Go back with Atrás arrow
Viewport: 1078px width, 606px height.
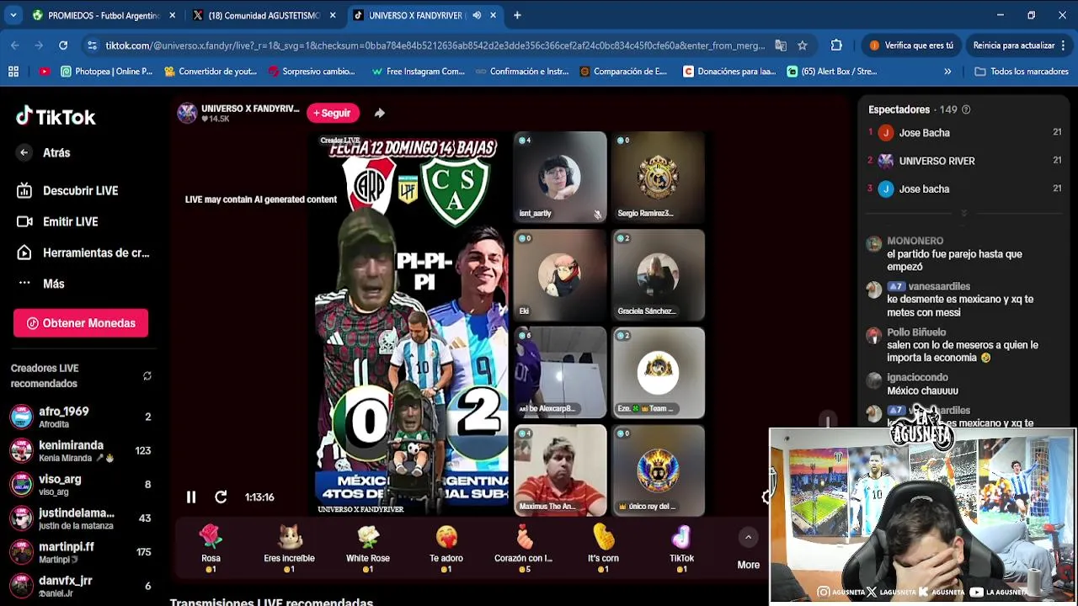point(24,152)
